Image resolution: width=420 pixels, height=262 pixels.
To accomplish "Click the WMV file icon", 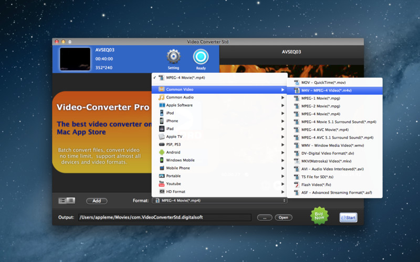I will 297,146.
